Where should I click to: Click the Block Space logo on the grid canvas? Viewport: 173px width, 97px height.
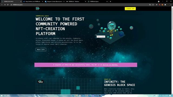(x=40, y=82)
